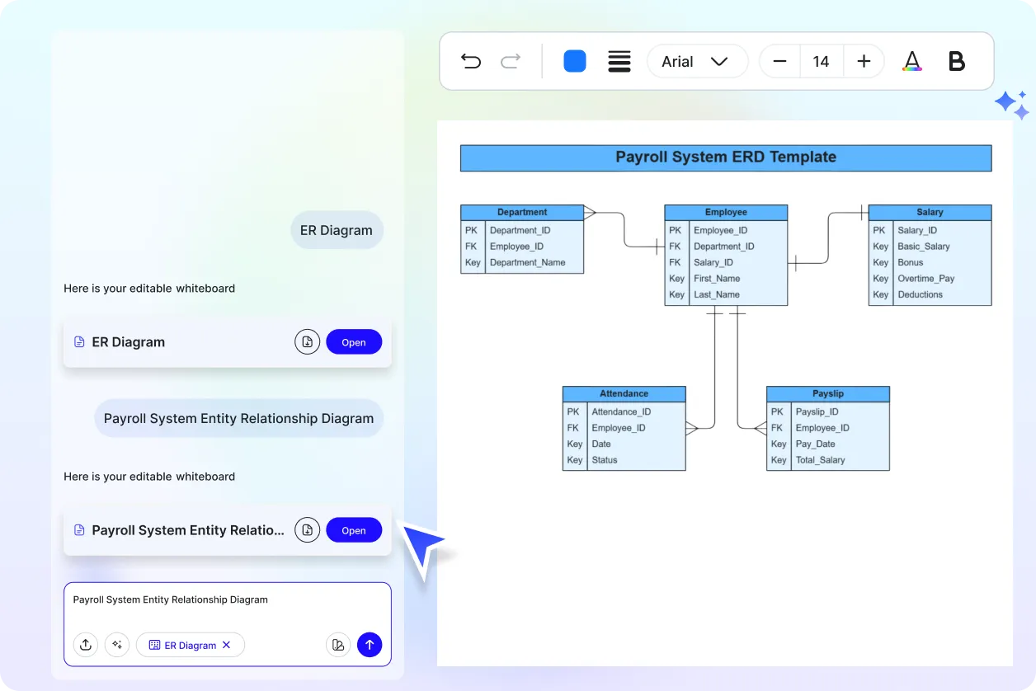The image size is (1036, 691).
Task: Click the Date field in Attendance
Action: [x=601, y=444]
